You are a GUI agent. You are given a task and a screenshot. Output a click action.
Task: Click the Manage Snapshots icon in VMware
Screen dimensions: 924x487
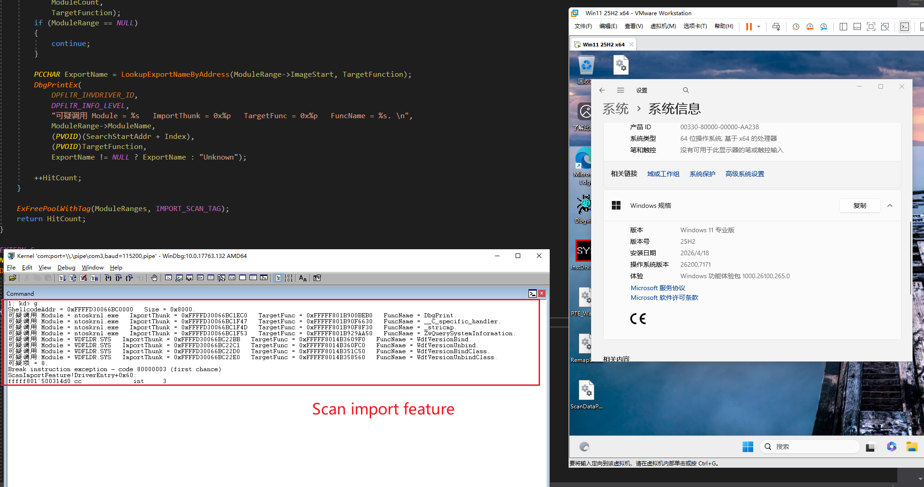click(x=824, y=27)
